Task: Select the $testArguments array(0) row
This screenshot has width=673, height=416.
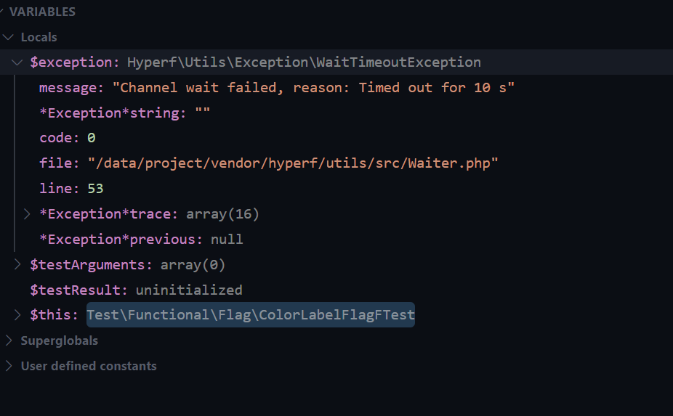Action: click(336, 264)
